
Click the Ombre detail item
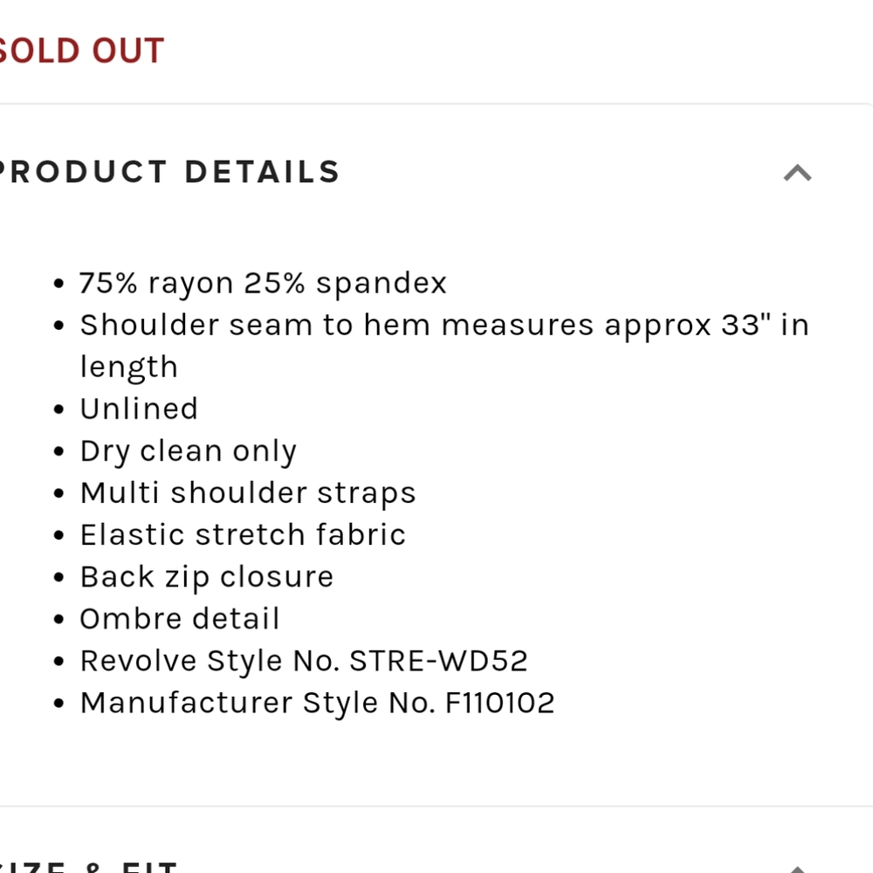(180, 619)
